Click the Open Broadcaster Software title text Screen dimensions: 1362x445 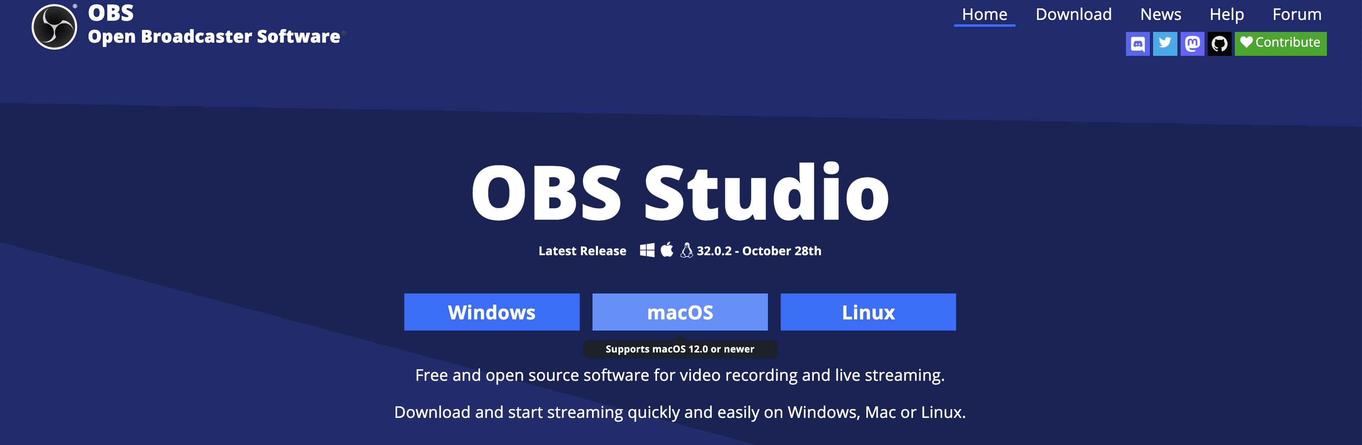click(214, 36)
